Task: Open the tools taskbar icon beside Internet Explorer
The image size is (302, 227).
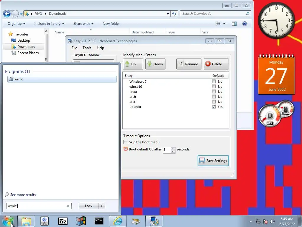Action: (x=136, y=221)
